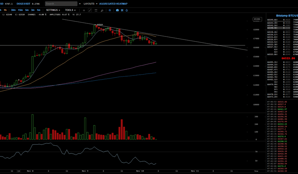Open the Tools dropdown
The width and height of the screenshot is (298, 174).
pos(70,10)
